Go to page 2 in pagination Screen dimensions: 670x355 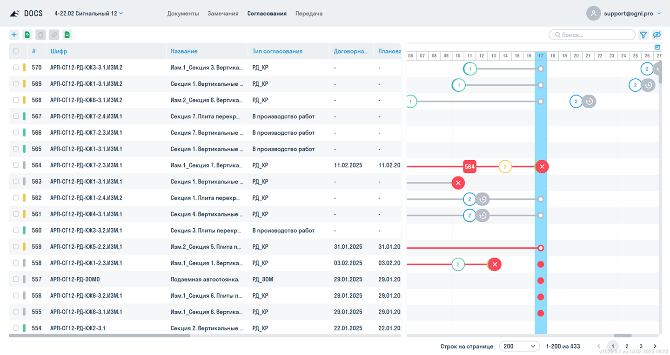click(627, 346)
